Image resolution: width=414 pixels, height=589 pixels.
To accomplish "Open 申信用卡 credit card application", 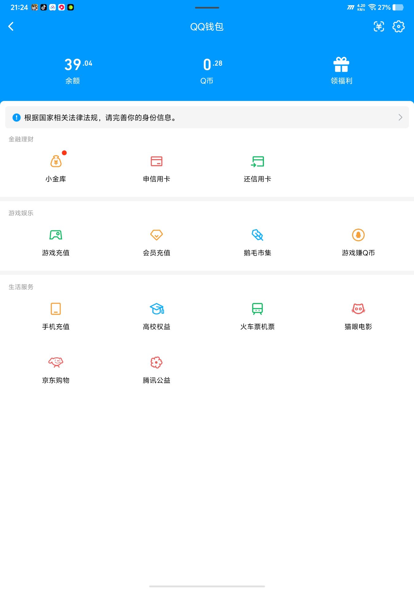I will tap(157, 161).
